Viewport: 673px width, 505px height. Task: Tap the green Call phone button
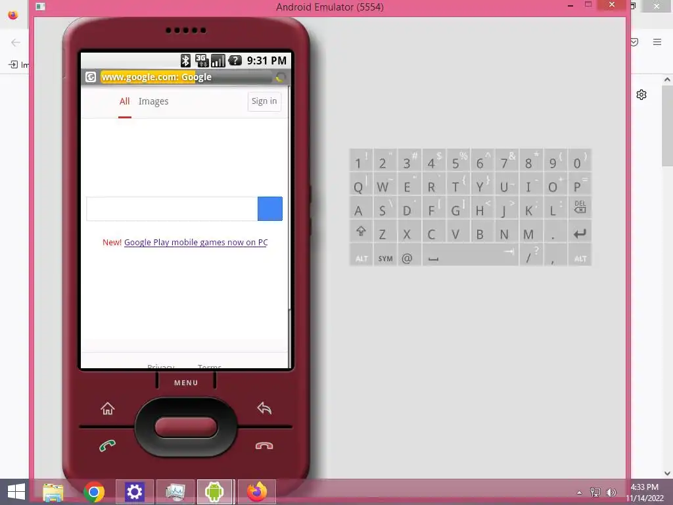107,446
